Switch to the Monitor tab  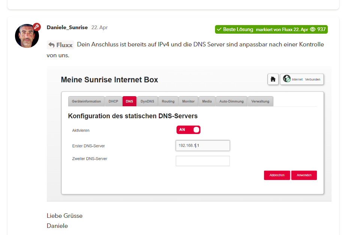click(x=188, y=101)
